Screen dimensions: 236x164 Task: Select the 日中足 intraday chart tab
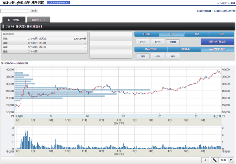click(x=147, y=34)
